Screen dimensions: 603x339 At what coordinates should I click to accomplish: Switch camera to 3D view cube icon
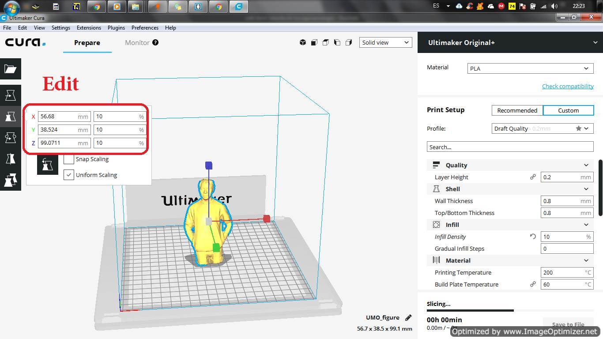303,42
